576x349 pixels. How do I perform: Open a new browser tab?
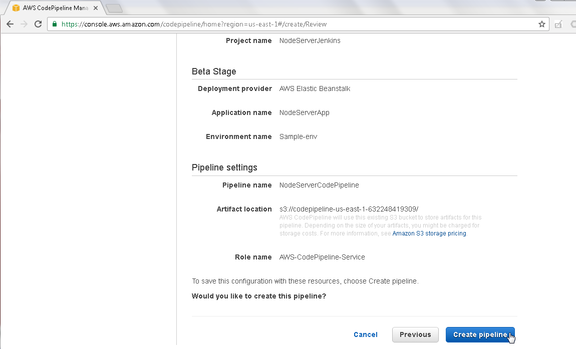pyautogui.click(x=114, y=8)
